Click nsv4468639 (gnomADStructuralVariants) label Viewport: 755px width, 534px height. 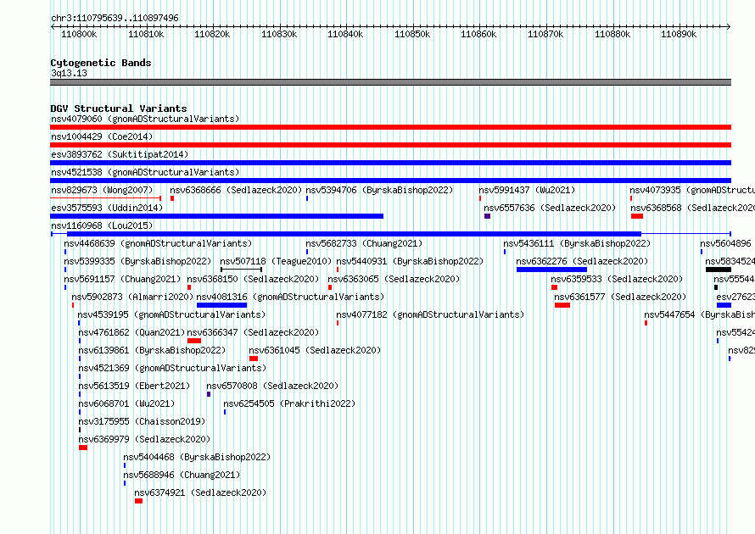[x=158, y=243]
